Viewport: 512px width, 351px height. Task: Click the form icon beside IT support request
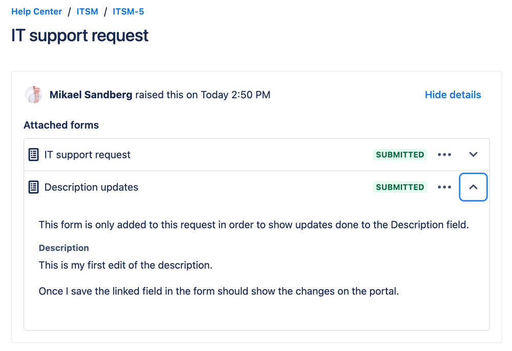[x=33, y=154]
